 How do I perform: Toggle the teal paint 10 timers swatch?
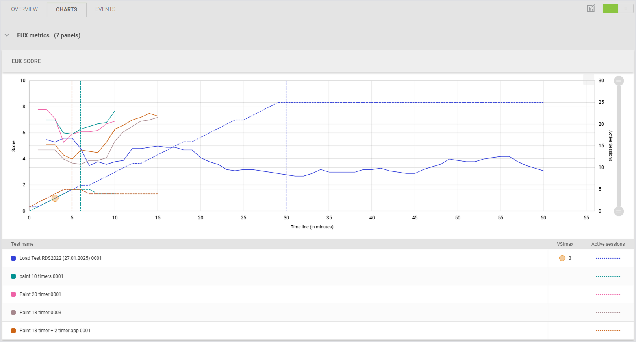click(13, 276)
